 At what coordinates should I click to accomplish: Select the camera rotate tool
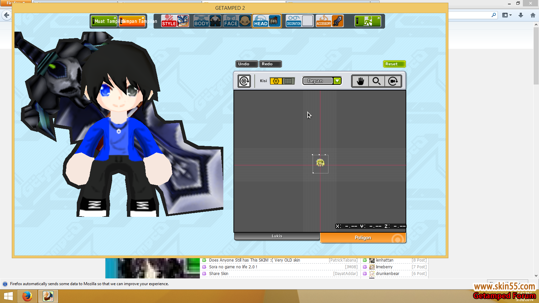(x=393, y=81)
